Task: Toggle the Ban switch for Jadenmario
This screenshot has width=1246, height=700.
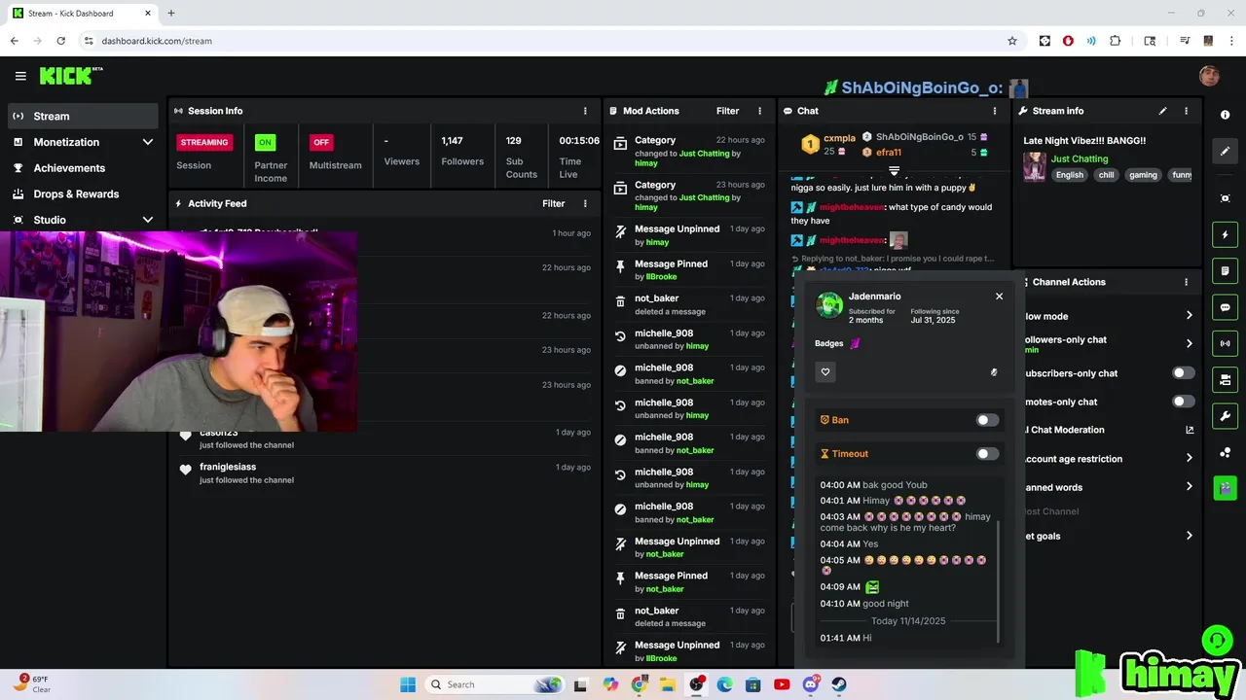Action: coord(987,420)
